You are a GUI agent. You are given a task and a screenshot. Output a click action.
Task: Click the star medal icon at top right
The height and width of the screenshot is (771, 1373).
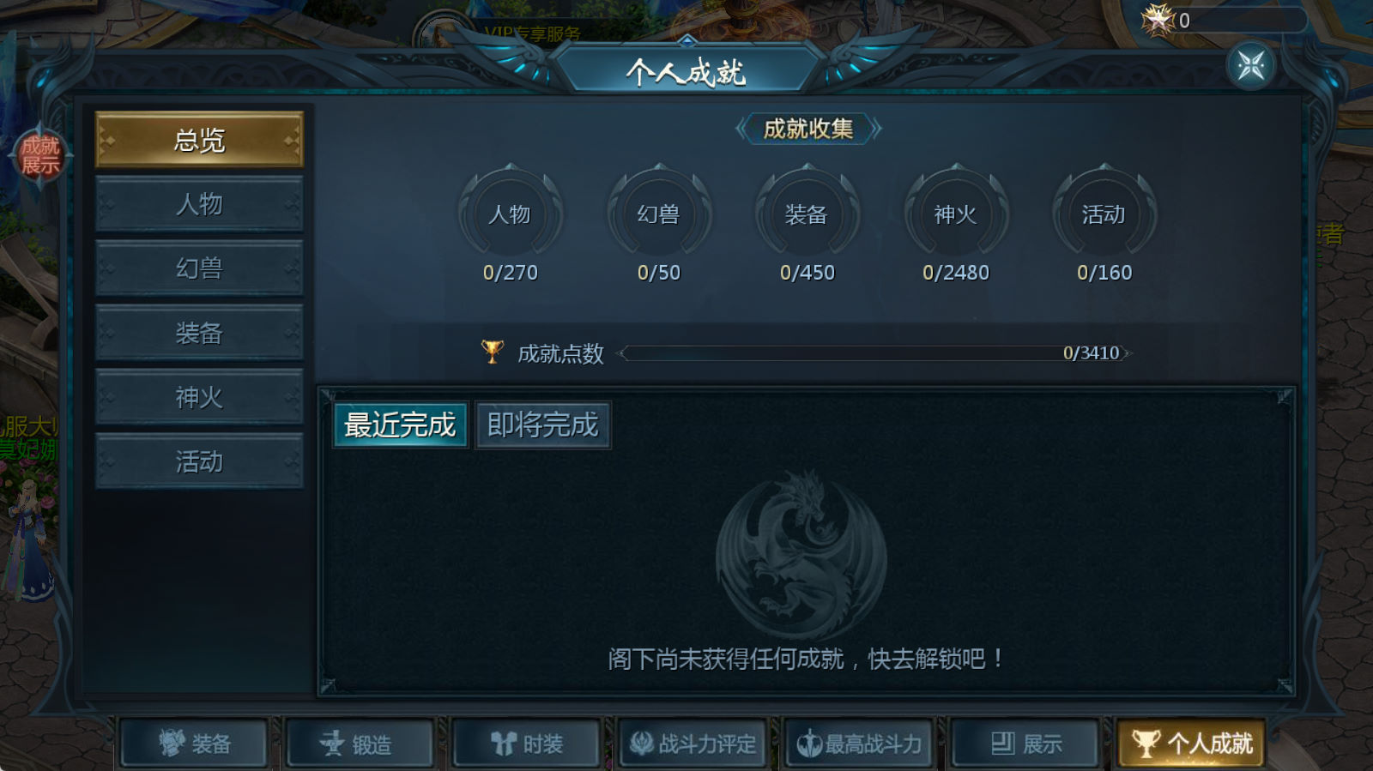[1158, 20]
